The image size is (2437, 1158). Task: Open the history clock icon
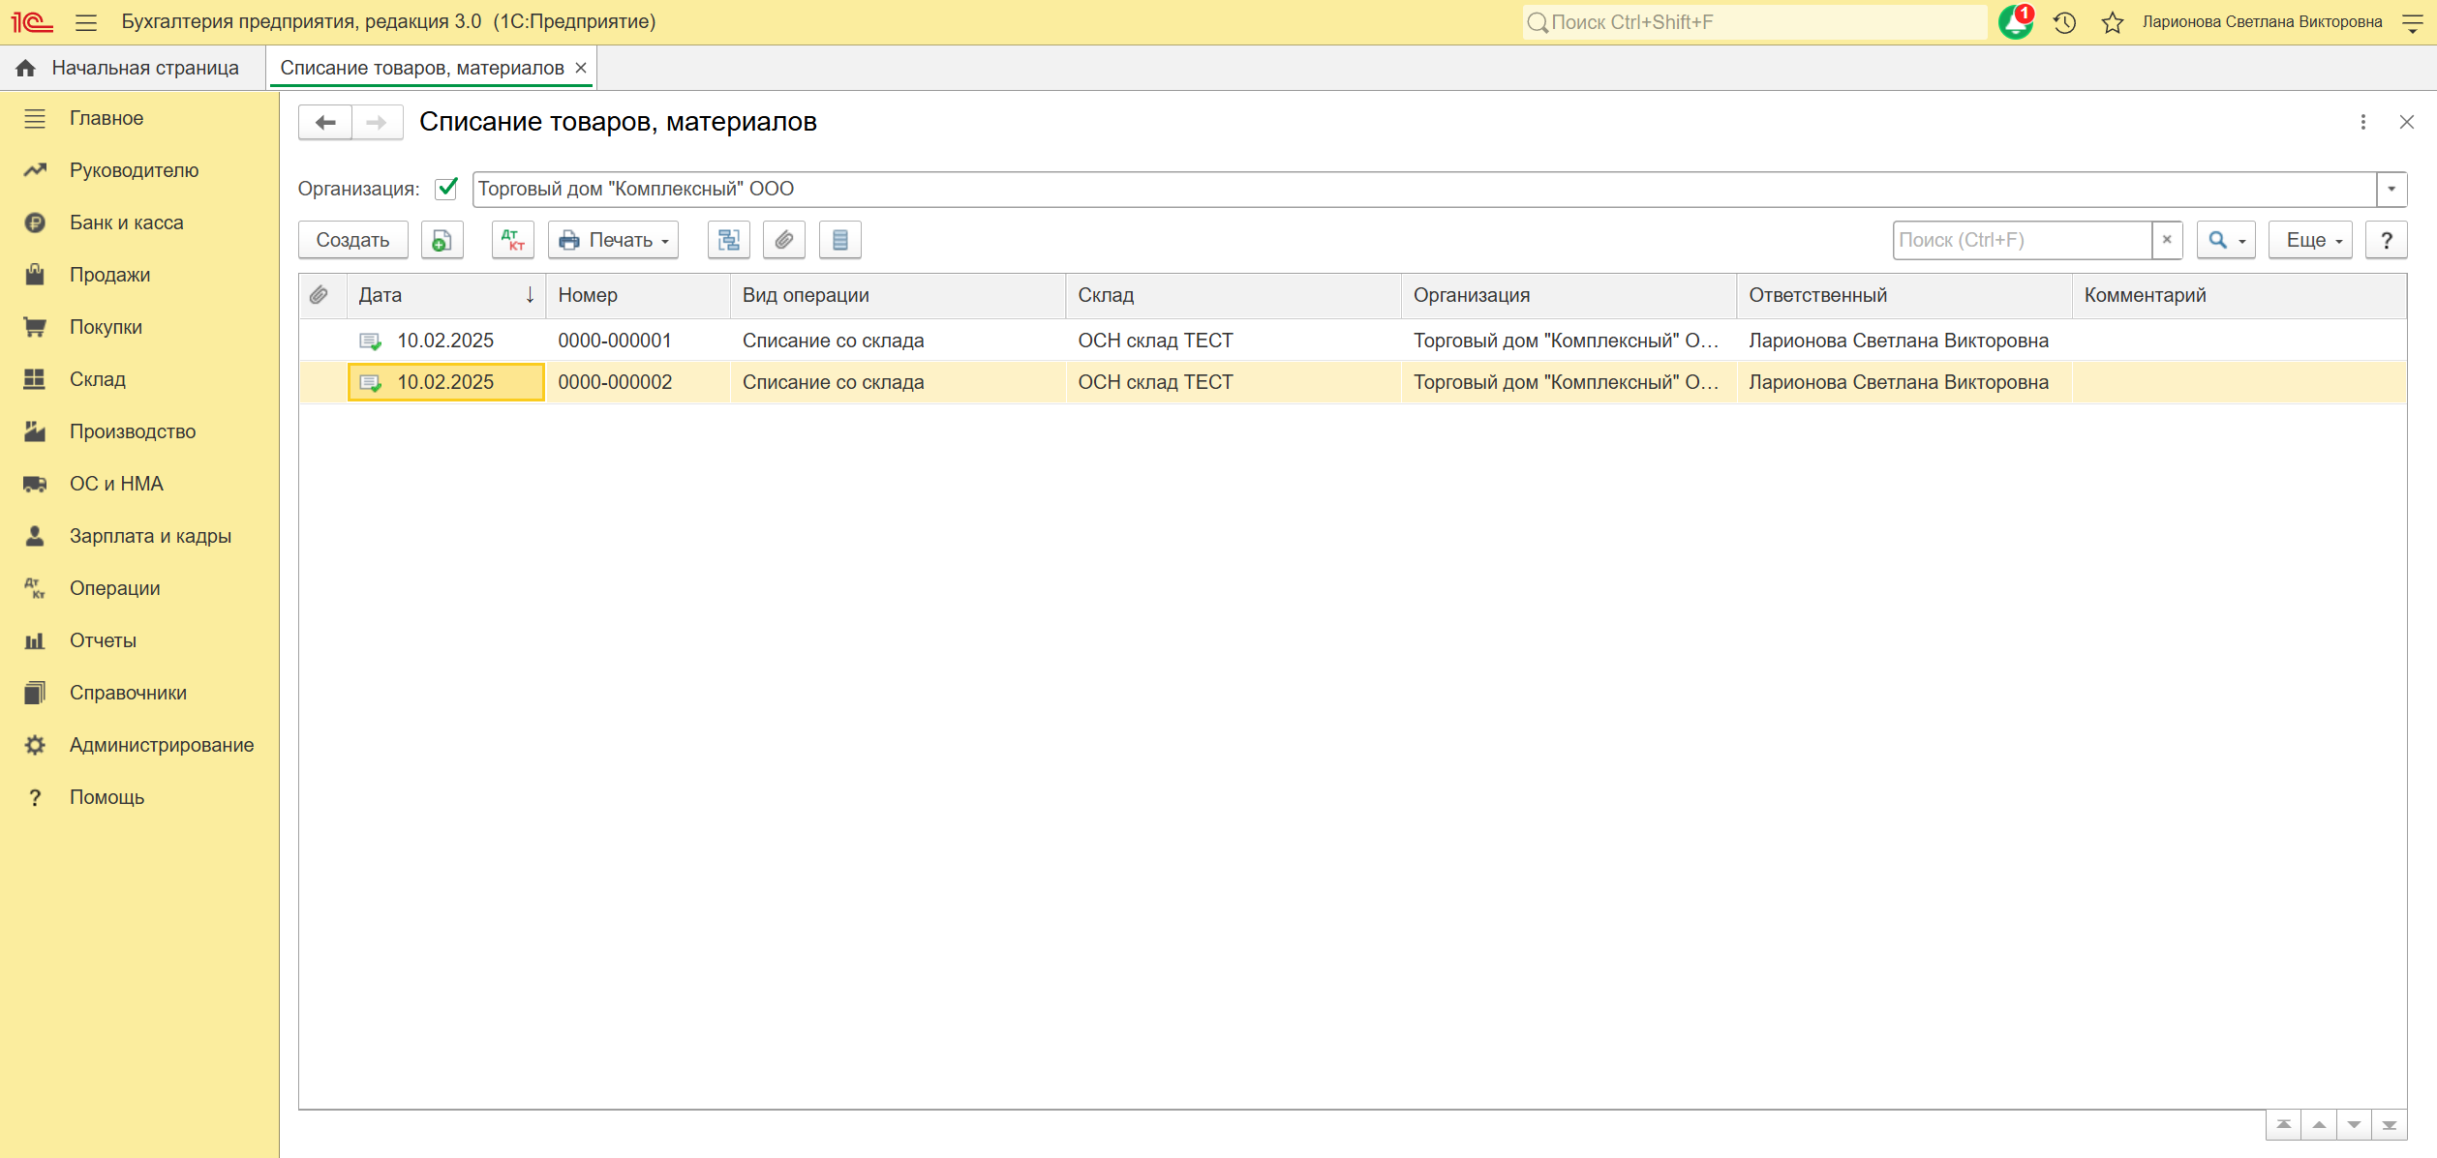coord(2064,22)
